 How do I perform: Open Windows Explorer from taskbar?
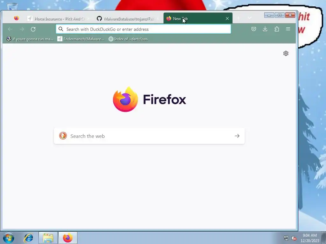(x=48, y=238)
